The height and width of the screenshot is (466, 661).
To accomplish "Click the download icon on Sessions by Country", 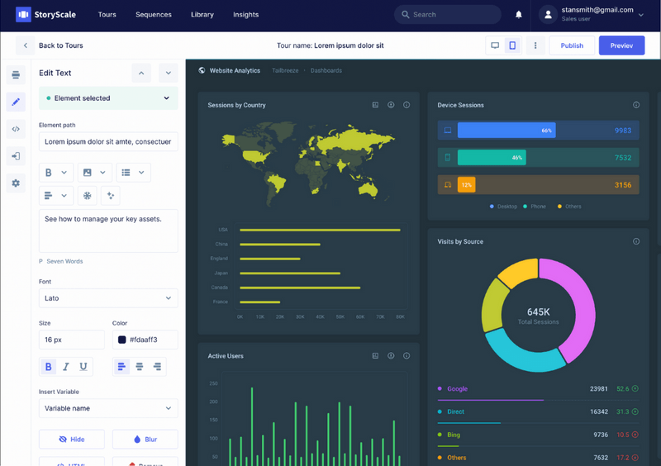I will pyautogui.click(x=391, y=105).
